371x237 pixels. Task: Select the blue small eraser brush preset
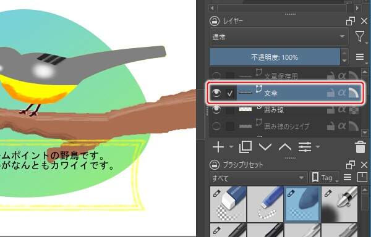click(x=265, y=204)
